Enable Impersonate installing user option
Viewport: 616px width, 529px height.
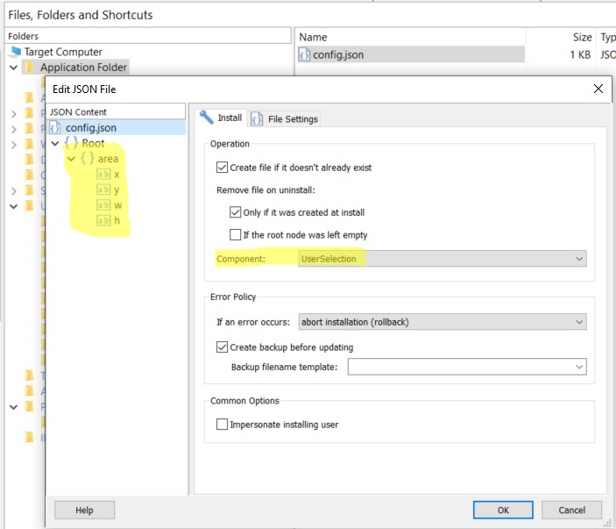click(222, 425)
